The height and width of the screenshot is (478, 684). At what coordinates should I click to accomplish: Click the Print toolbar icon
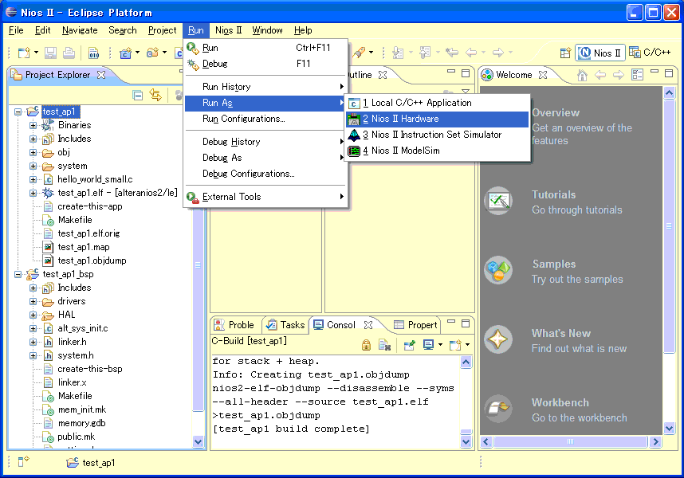coord(69,53)
